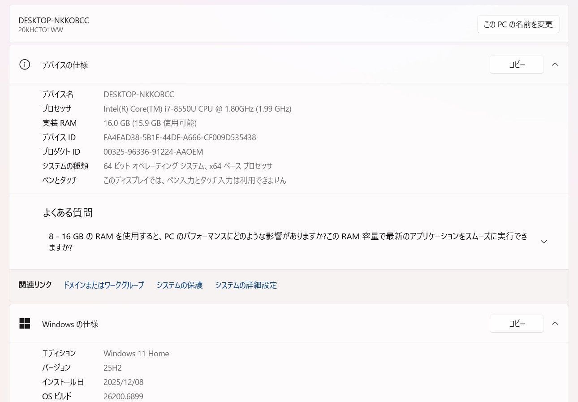Image resolution: width=578 pixels, height=402 pixels.
Task: Click the info icon beside デバイスの仕様
Action: pos(25,65)
